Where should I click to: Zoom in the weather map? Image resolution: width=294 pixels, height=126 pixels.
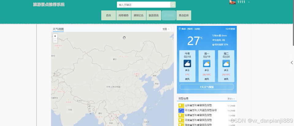(55, 36)
